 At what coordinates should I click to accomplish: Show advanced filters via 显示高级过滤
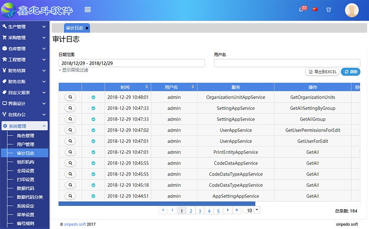(73, 70)
